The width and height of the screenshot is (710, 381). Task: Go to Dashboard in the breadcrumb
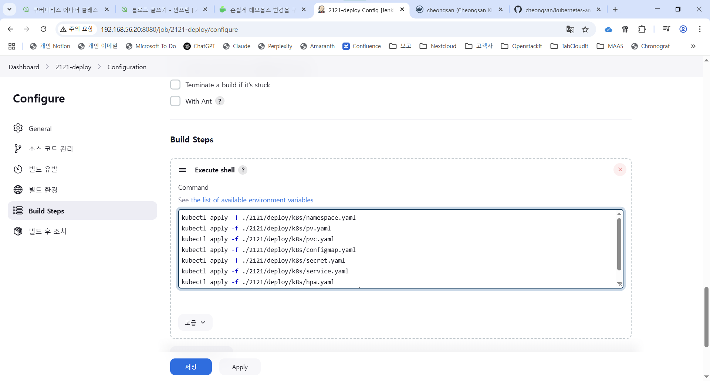(x=24, y=67)
